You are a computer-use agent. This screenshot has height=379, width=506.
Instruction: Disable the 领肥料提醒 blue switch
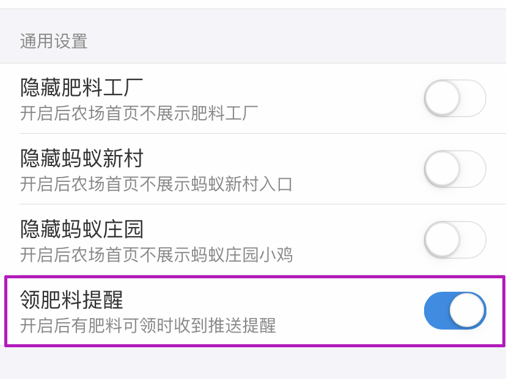pyautogui.click(x=455, y=311)
